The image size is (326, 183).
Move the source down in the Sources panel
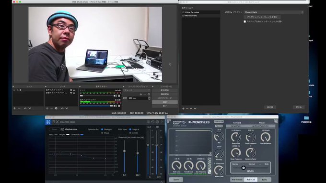coord(67,108)
